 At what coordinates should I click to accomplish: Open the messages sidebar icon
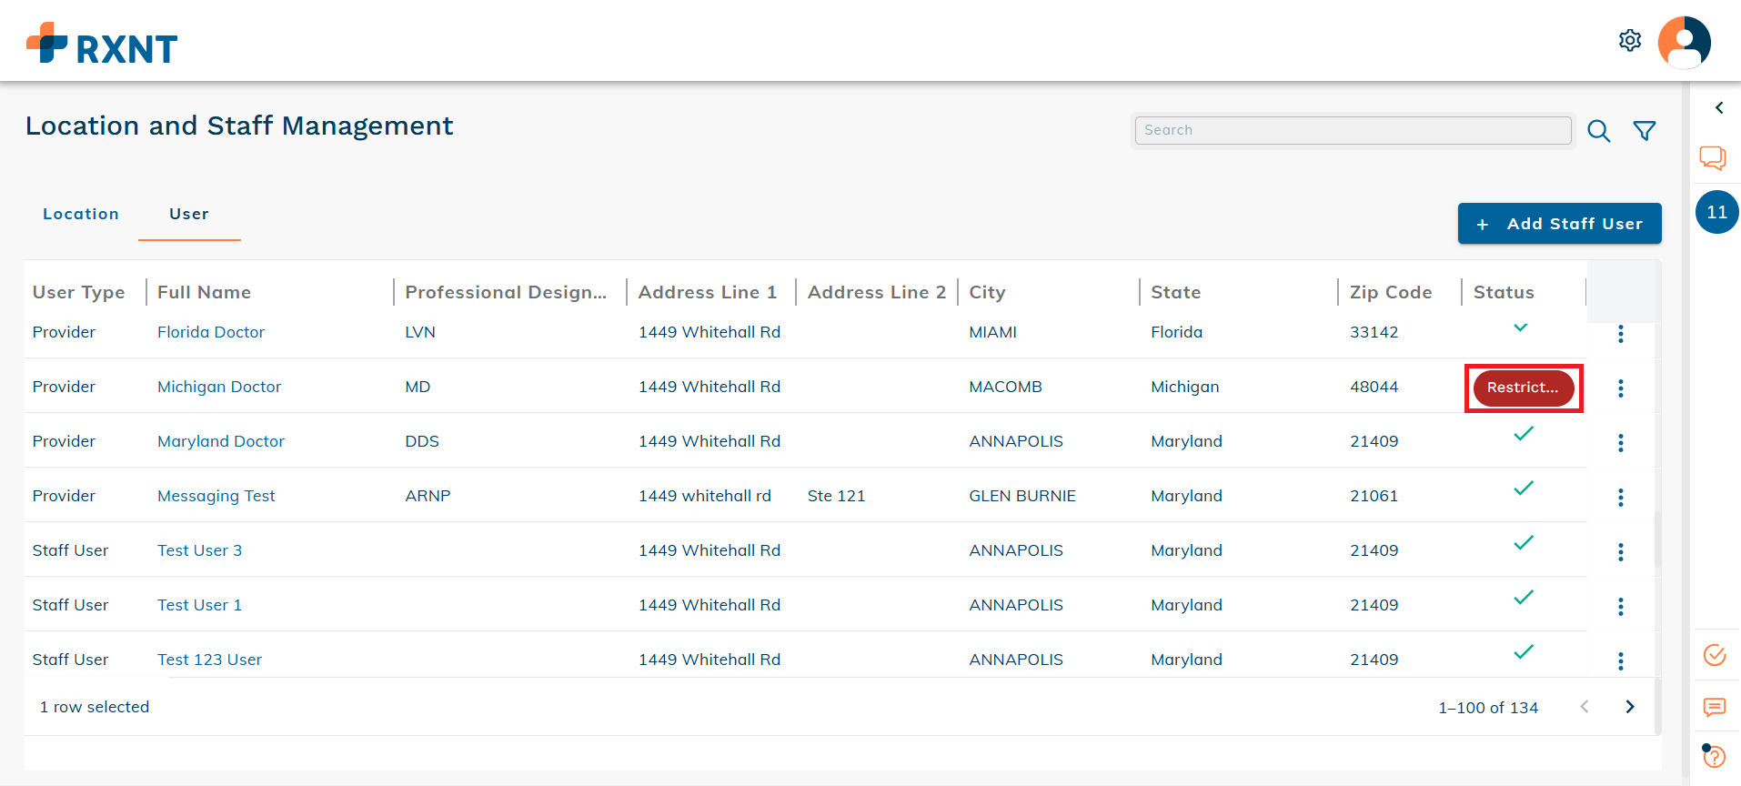(x=1715, y=707)
